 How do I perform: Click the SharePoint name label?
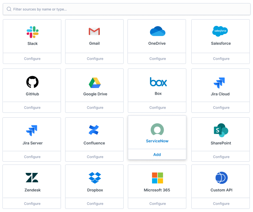coord(221,143)
